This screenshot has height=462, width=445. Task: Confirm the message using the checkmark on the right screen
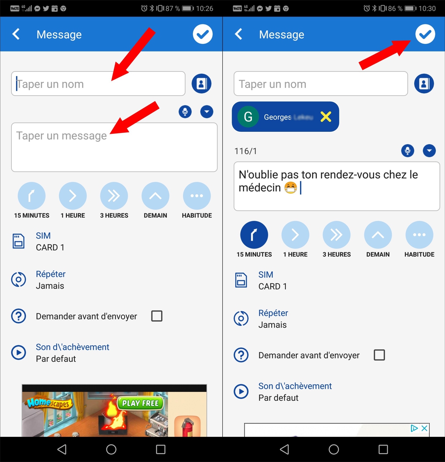425,34
